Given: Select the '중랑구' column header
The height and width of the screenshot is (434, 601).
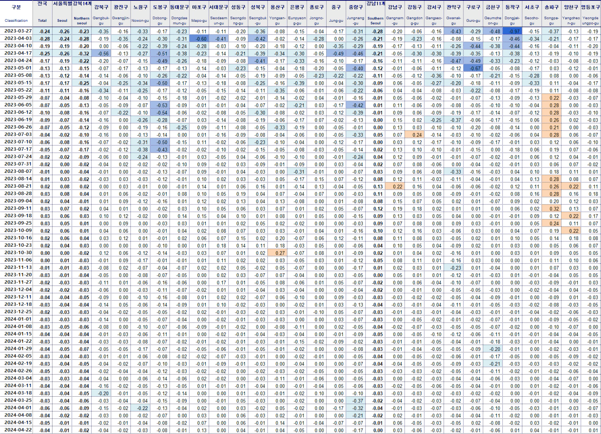Looking at the screenshot, I should pos(356,7).
